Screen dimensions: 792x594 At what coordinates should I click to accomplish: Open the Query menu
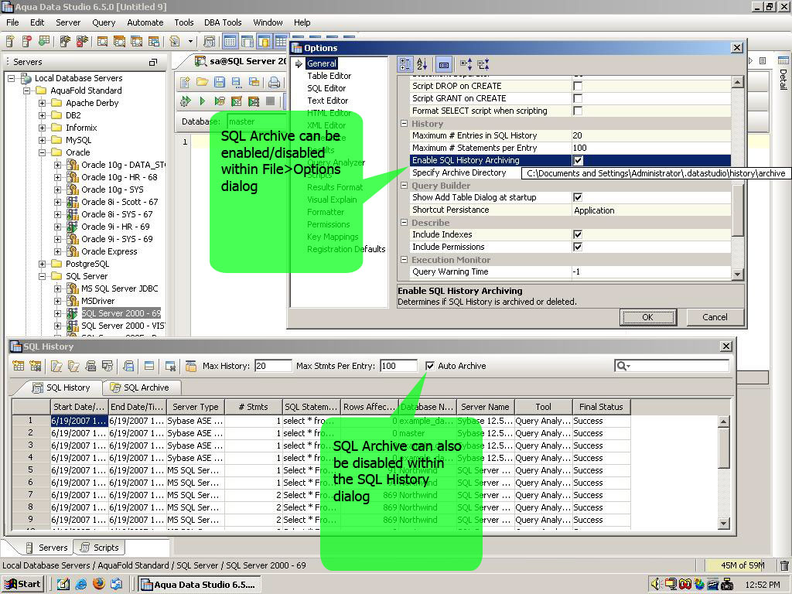[104, 22]
